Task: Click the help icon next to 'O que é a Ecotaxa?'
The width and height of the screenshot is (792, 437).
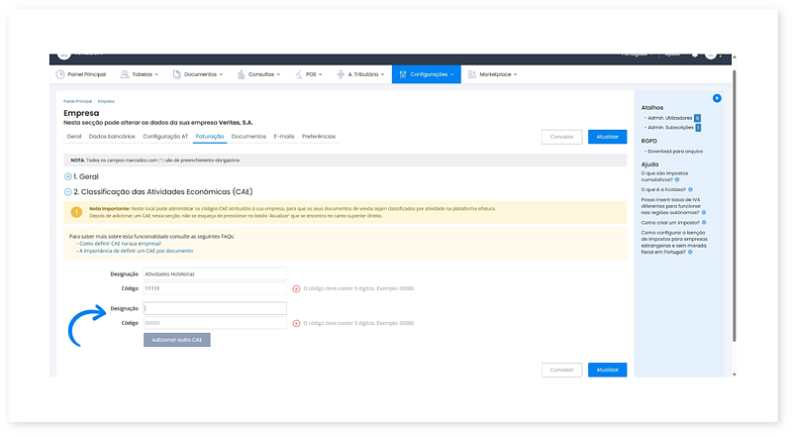Action: 690,188
